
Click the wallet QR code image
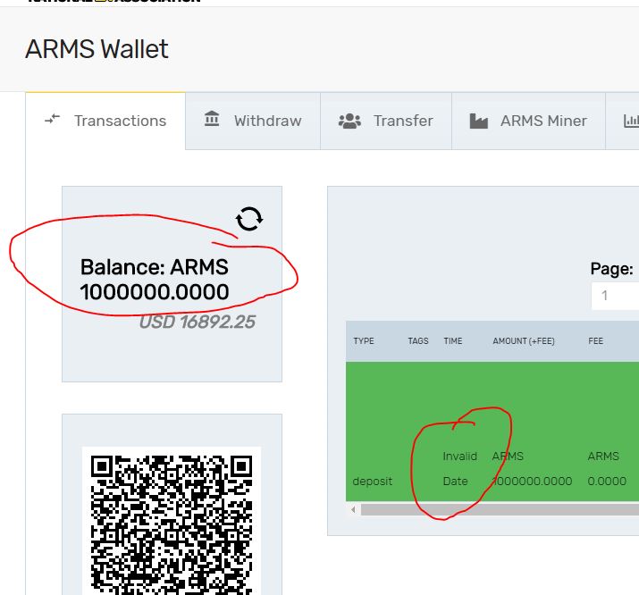[172, 521]
